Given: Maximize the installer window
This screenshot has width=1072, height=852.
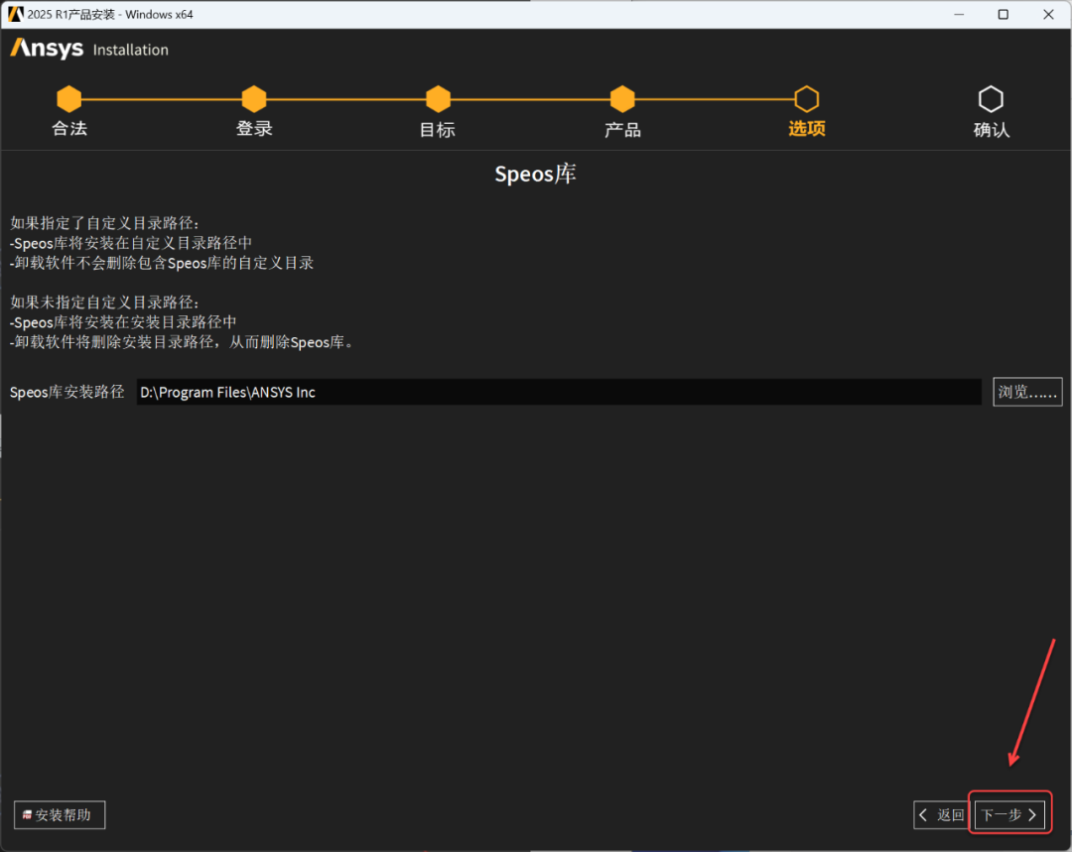Looking at the screenshot, I should 1003,14.
